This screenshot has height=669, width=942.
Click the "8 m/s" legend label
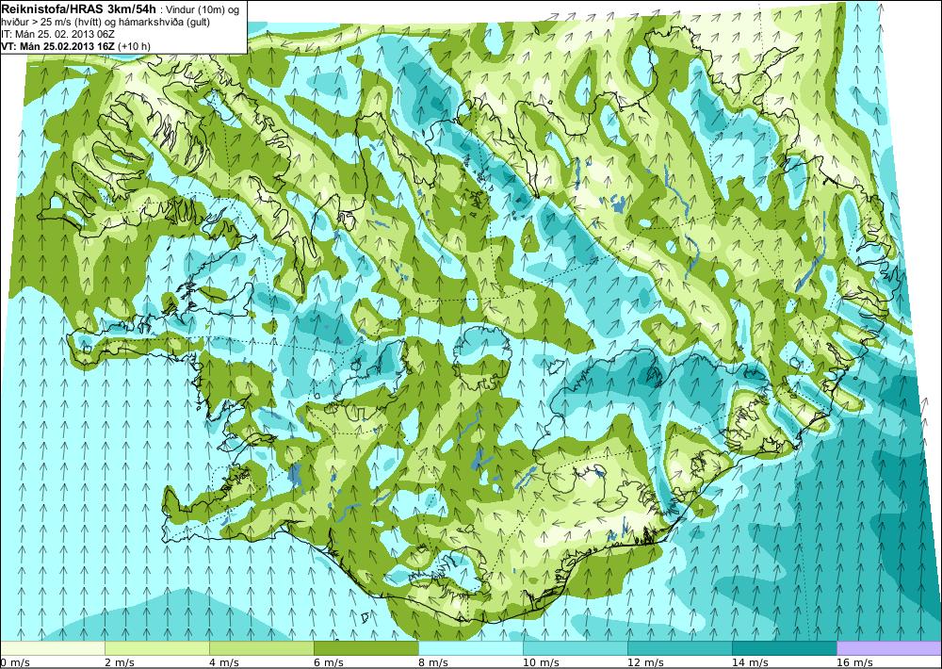coord(432,662)
